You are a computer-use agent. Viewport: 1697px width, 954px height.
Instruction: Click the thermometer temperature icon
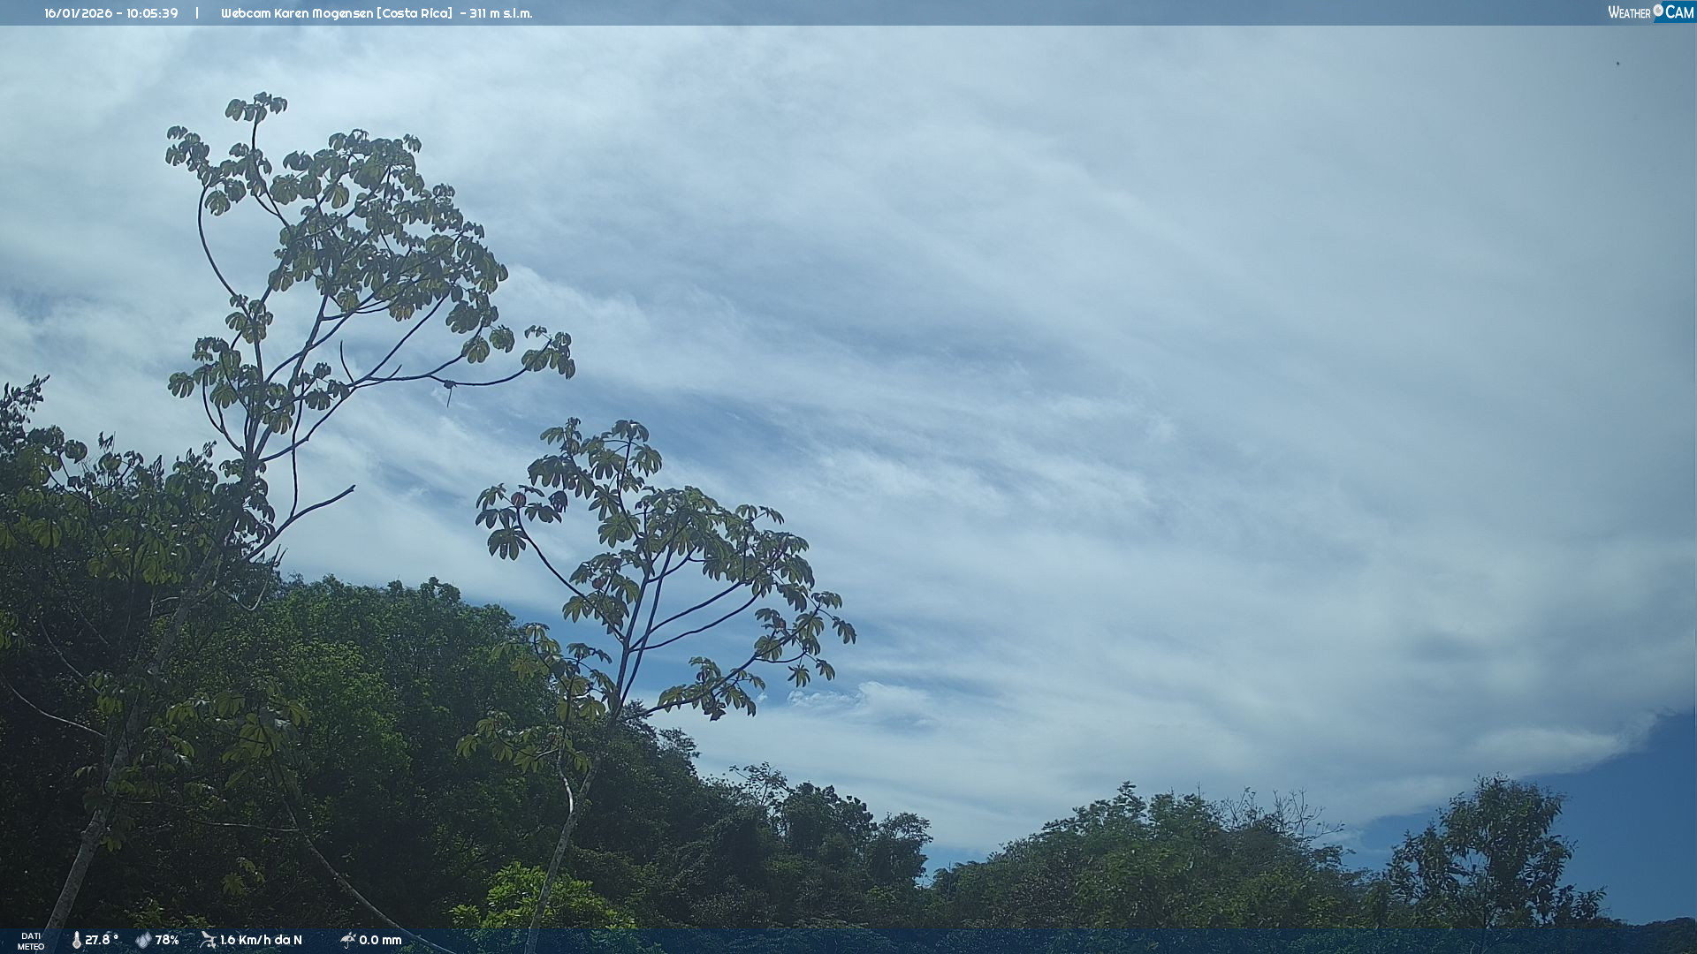76,940
